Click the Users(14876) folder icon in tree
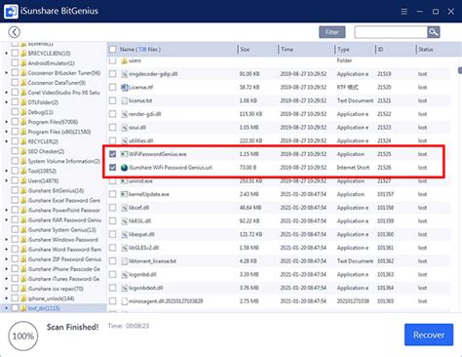This screenshot has width=462, height=357. click(23, 180)
